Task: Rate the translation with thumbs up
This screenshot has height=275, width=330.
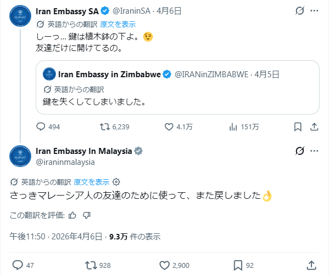Action: point(72,215)
